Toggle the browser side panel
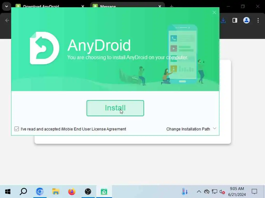265x198 pixels. [235, 20]
